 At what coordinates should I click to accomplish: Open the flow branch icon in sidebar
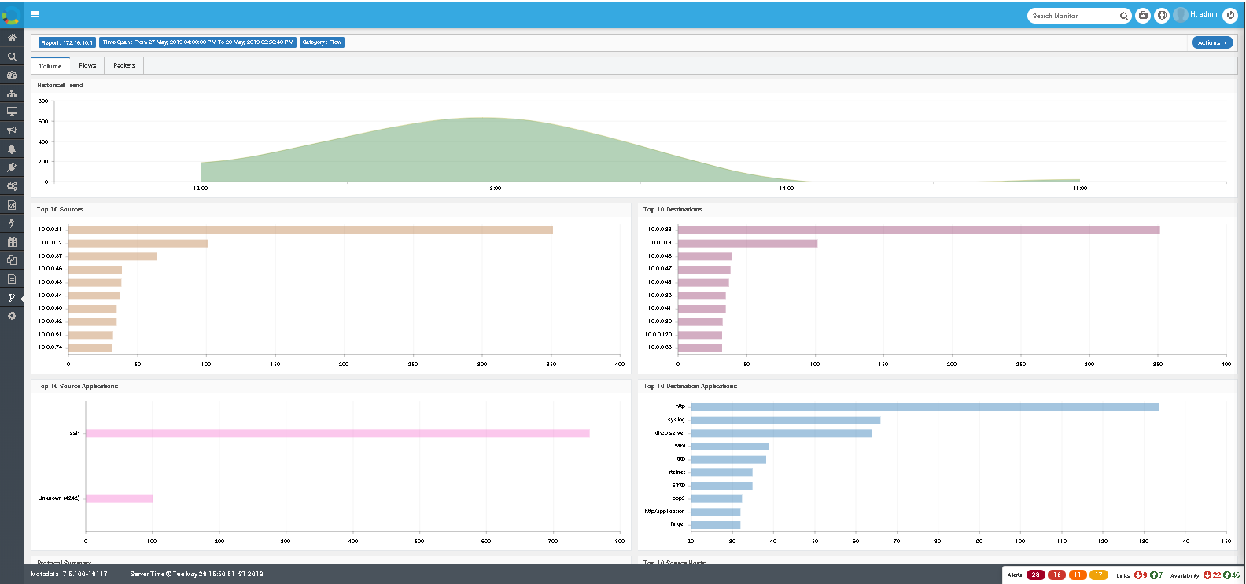click(12, 297)
